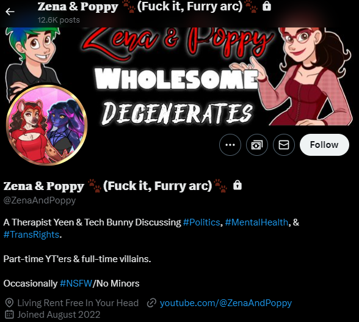Screen dimensions: 359x322
Task: Send a message via envelope icon
Action: pyautogui.click(x=284, y=145)
